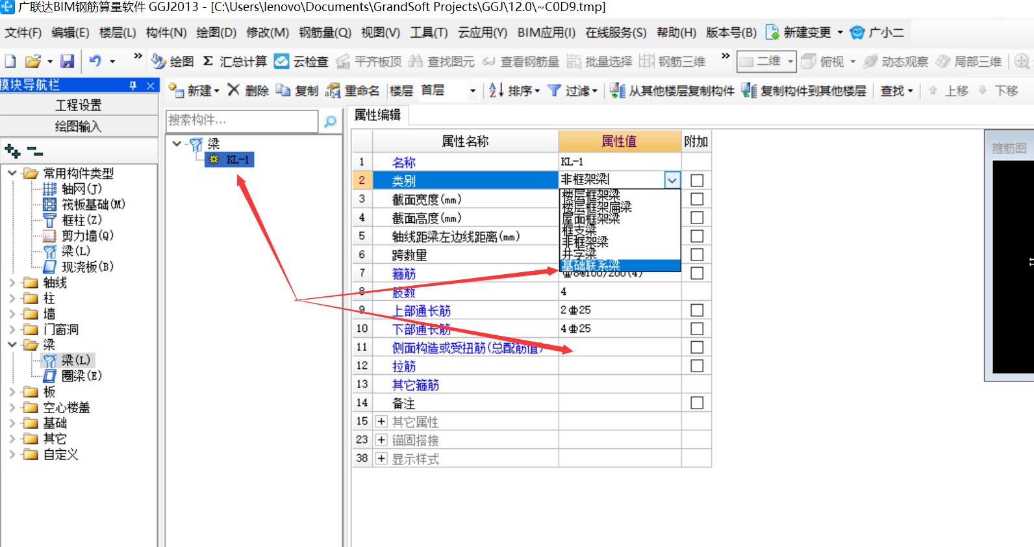
Task: Click the New file icon
Action: pos(10,61)
